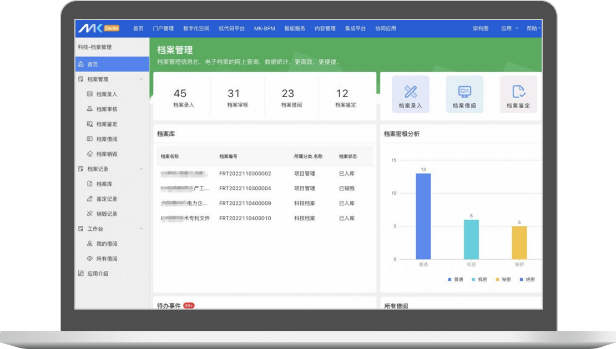The height and width of the screenshot is (349, 616).
Task: Open the 应用 dropdown in top bar
Action: pyautogui.click(x=509, y=28)
